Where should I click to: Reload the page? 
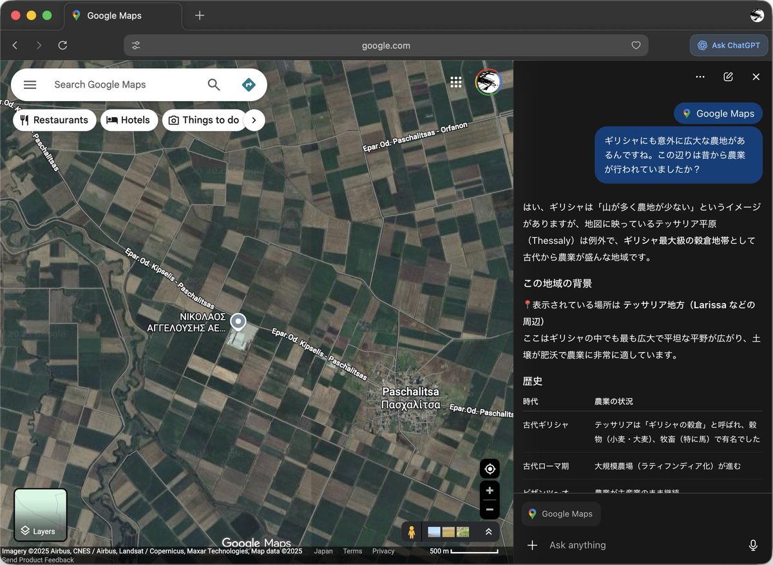[x=62, y=45]
